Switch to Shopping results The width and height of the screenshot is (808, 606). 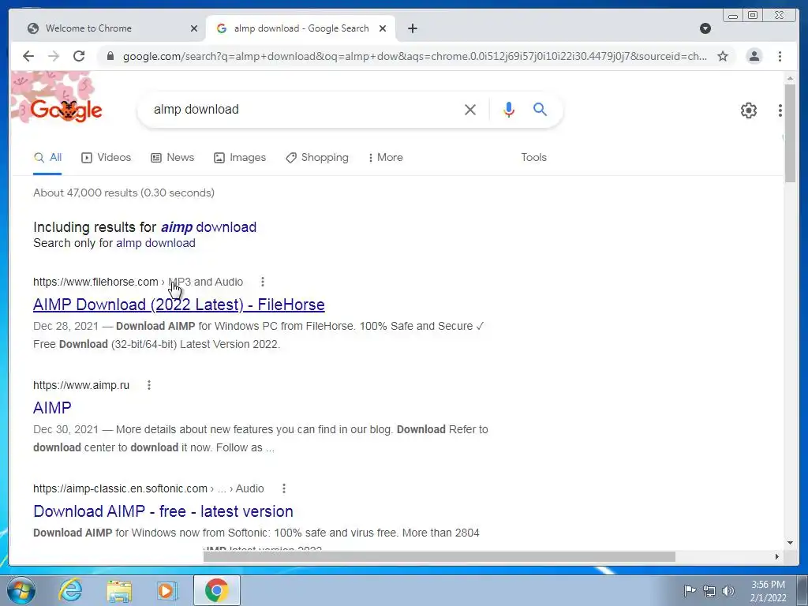[317, 158]
